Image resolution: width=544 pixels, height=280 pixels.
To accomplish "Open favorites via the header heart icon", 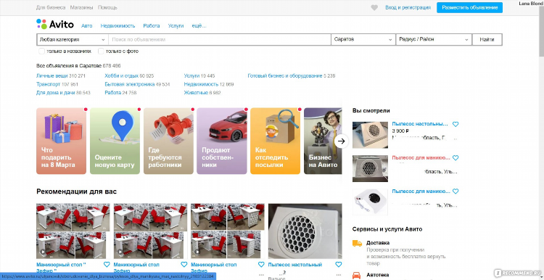I will pos(374,8).
